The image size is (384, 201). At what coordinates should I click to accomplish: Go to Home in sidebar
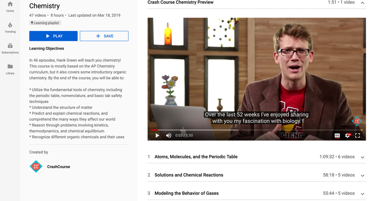pyautogui.click(x=10, y=7)
